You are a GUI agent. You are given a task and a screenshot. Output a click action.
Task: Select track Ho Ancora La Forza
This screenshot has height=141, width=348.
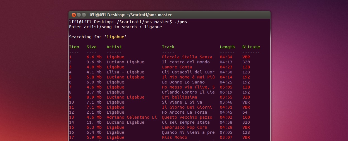coord(185,112)
